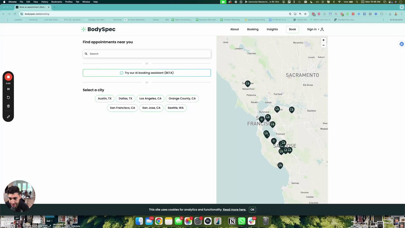Open the Notes app in the Dock

click(x=169, y=221)
